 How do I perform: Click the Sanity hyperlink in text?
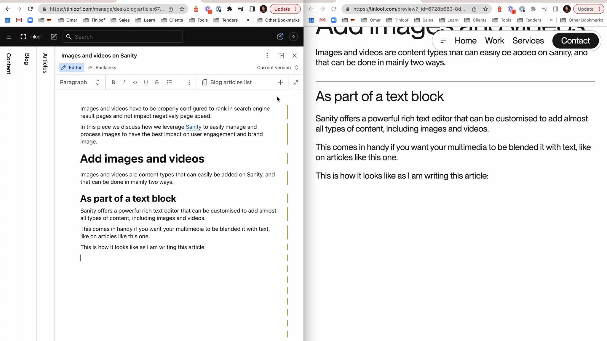[193, 127]
